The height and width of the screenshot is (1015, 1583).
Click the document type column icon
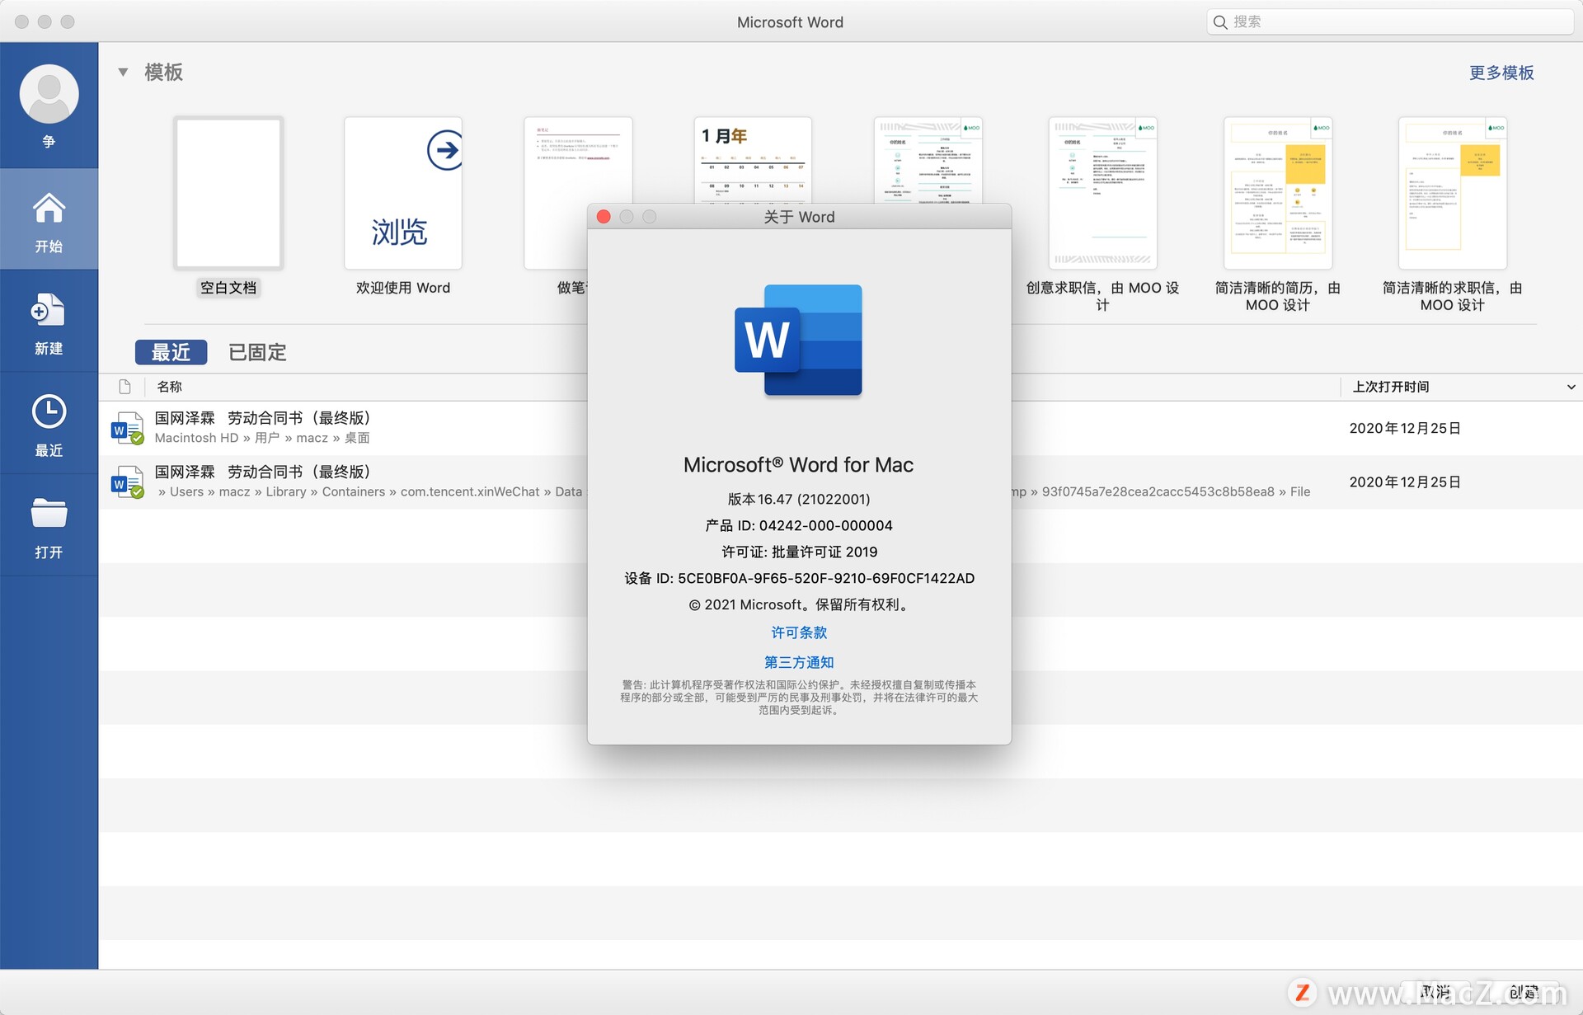click(x=124, y=387)
